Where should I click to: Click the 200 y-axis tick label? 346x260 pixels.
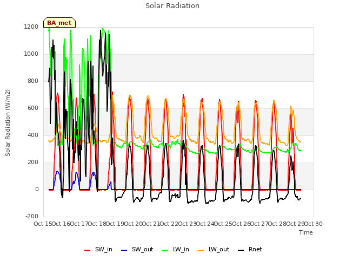[33, 162]
